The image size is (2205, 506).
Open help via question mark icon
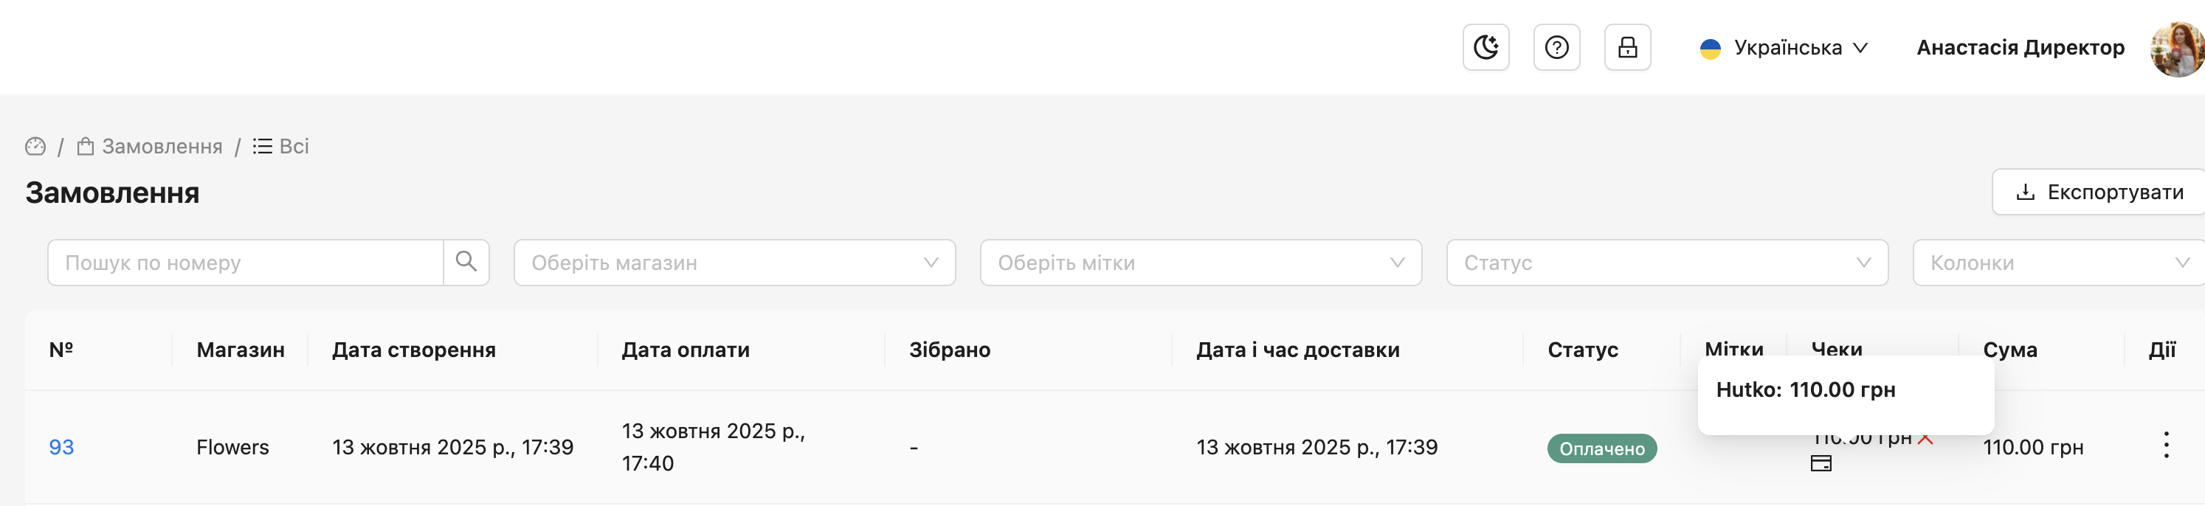[1556, 47]
